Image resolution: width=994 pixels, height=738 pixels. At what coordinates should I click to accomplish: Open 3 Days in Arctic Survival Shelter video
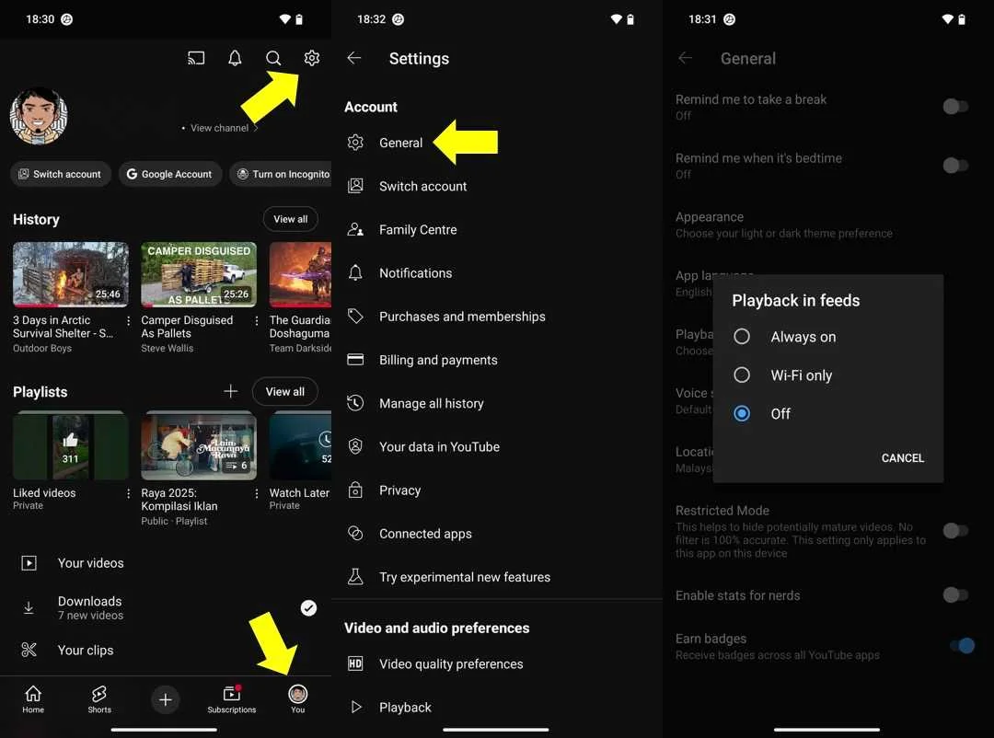[70, 274]
